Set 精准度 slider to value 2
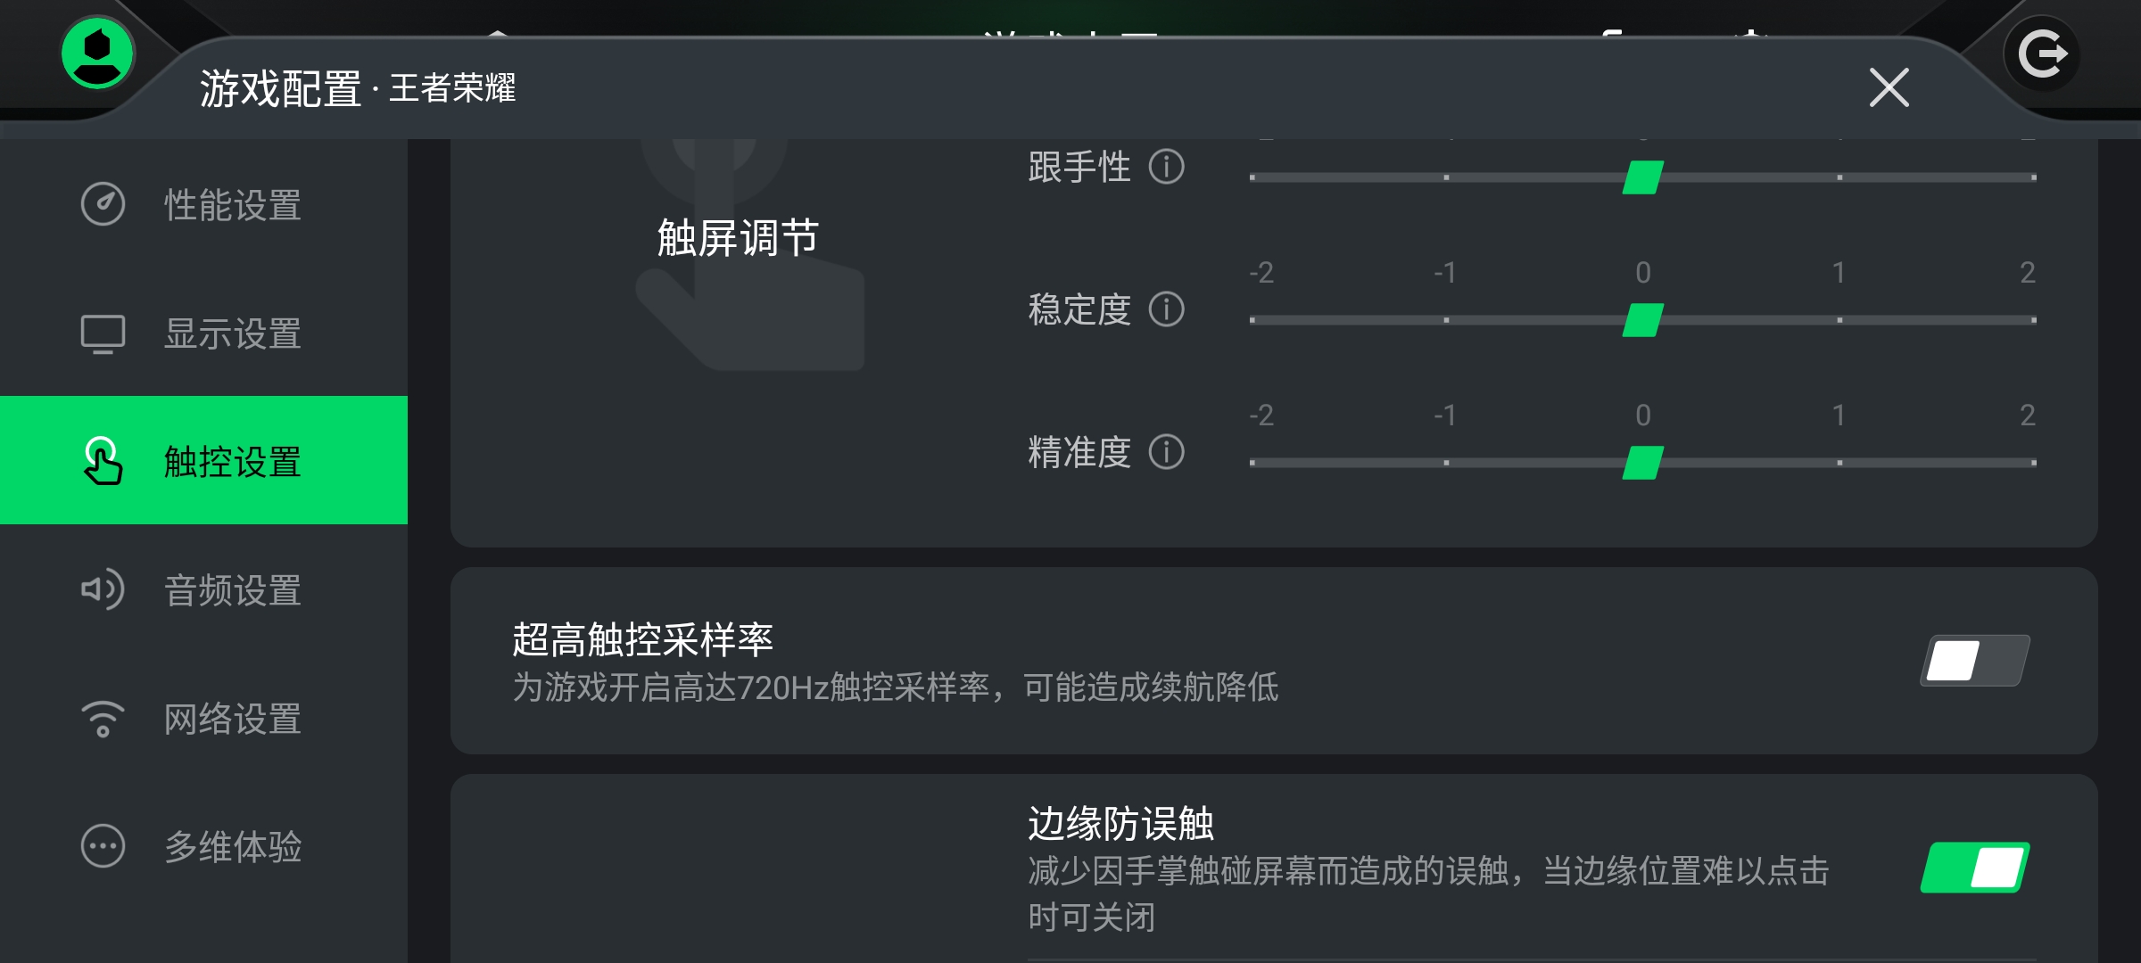 click(x=2033, y=463)
